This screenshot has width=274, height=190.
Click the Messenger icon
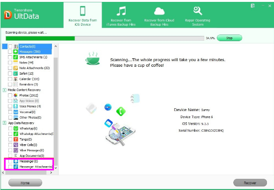click(x=16, y=161)
